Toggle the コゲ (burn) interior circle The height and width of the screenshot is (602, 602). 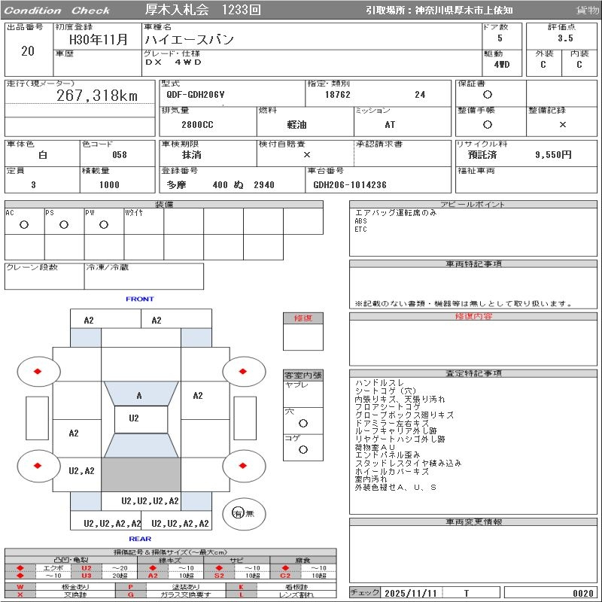point(303,449)
